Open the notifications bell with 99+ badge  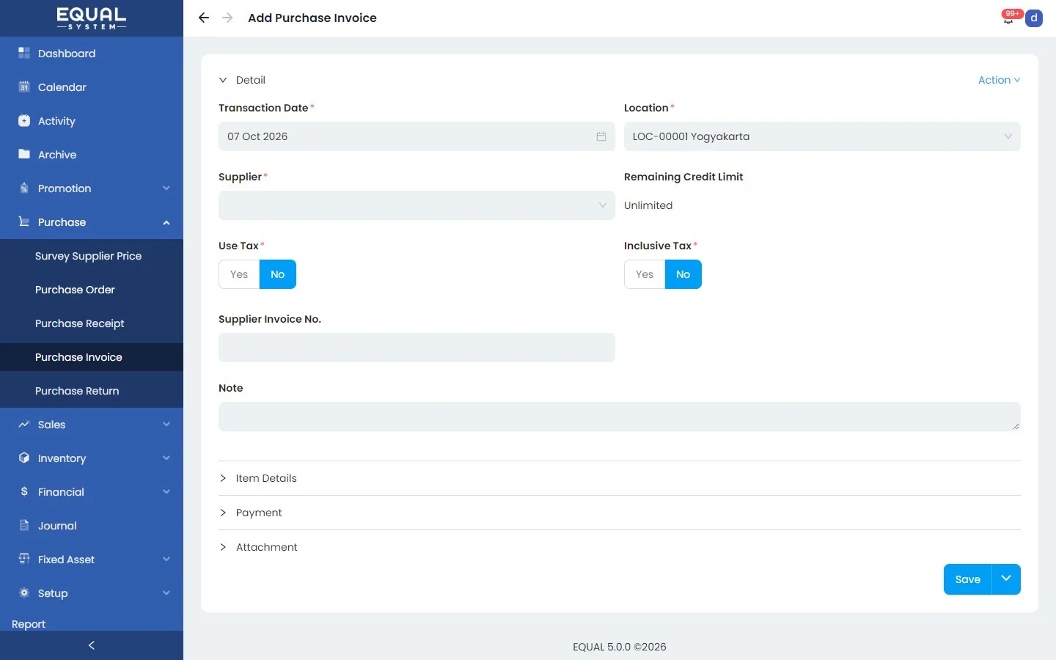point(1010,17)
